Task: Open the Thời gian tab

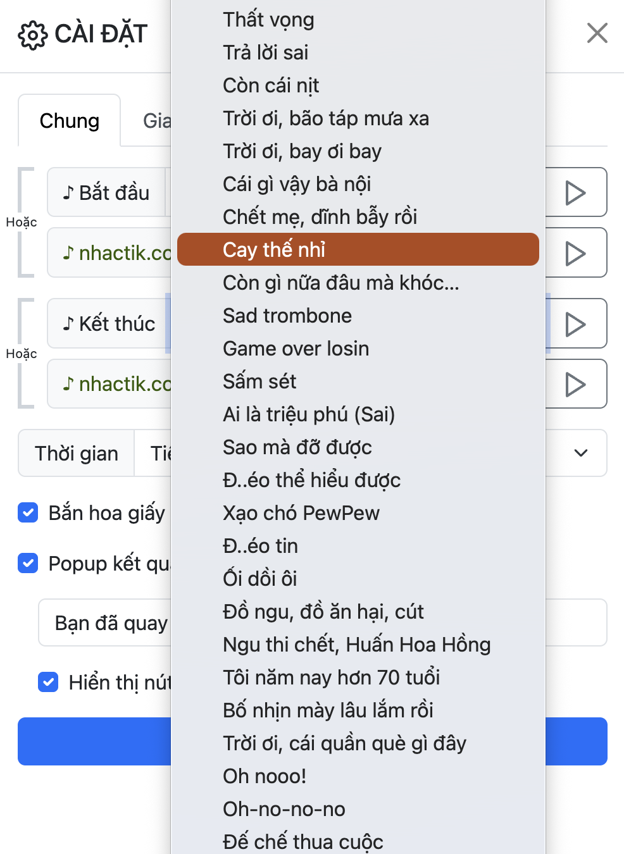Action: [76, 453]
